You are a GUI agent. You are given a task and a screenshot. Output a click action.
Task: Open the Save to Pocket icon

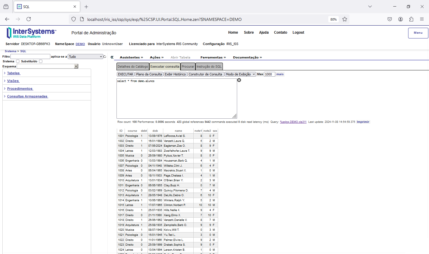pos(390,19)
